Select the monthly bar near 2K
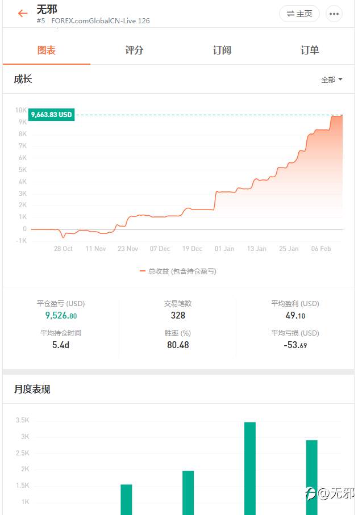This screenshot has height=515, width=358. pos(188,493)
